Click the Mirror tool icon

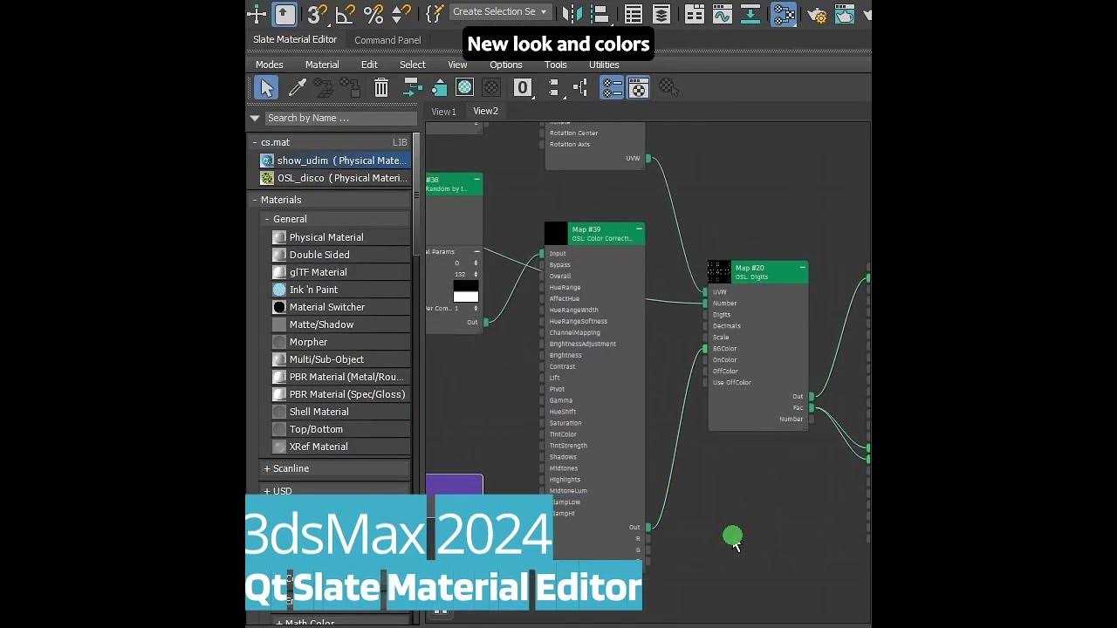coord(572,13)
